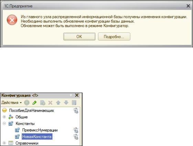The width and height of the screenshot is (193, 146).
Task: Select the Справочники tree item
Action: coord(27,143)
